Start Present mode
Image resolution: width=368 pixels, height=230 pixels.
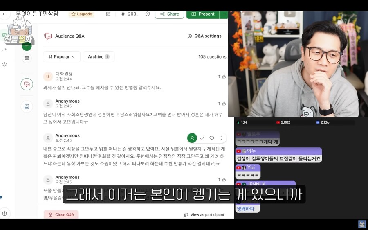click(x=203, y=14)
